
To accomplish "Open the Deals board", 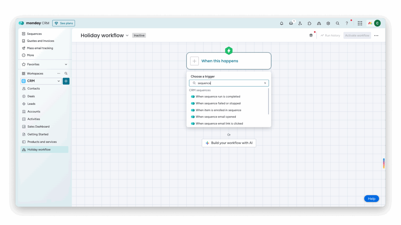I will point(31,96).
